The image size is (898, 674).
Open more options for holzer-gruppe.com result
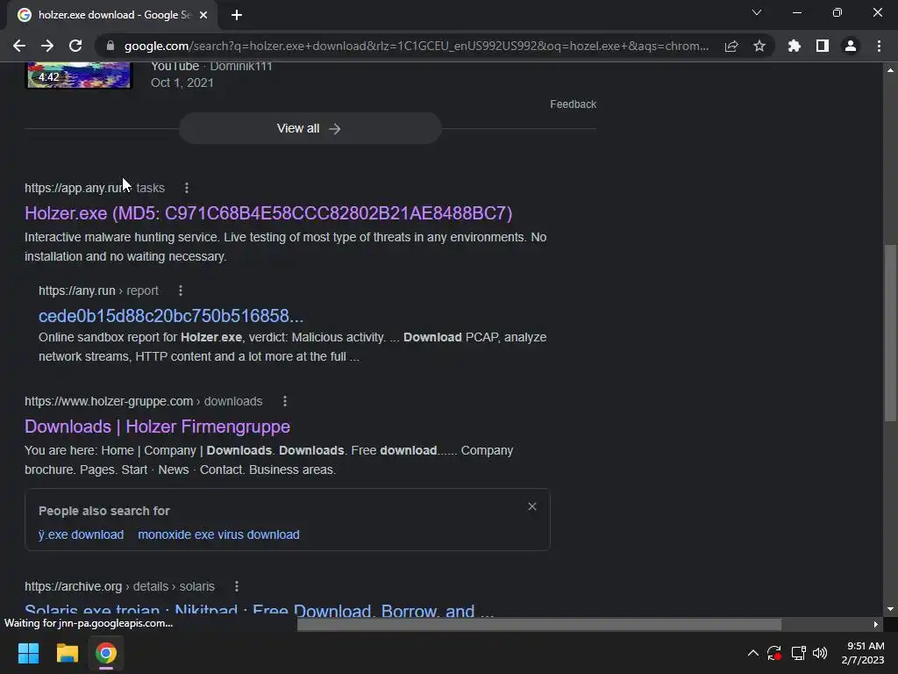285,401
